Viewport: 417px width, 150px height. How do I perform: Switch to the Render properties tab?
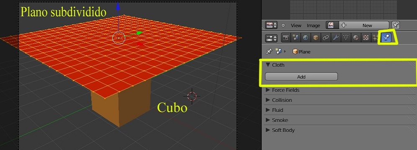pyautogui.click(x=286, y=38)
